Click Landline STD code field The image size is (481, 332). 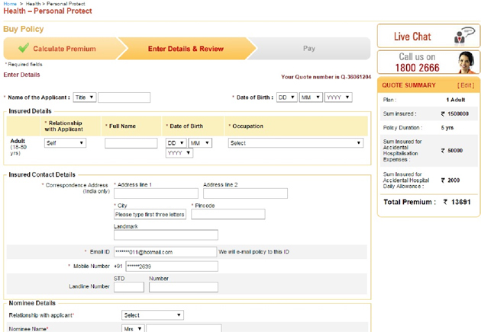[129, 287]
